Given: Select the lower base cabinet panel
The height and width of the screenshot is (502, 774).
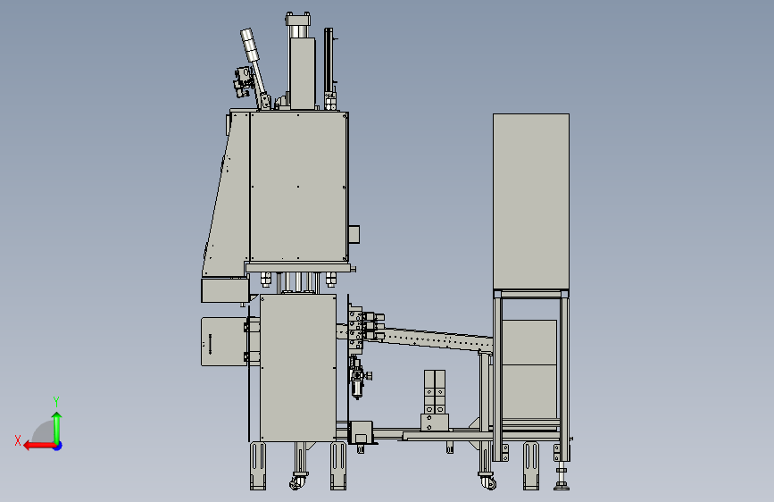Looking at the screenshot, I should point(298,368).
